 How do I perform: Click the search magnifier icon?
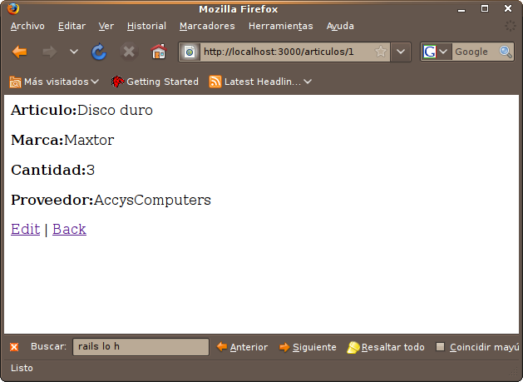(506, 52)
